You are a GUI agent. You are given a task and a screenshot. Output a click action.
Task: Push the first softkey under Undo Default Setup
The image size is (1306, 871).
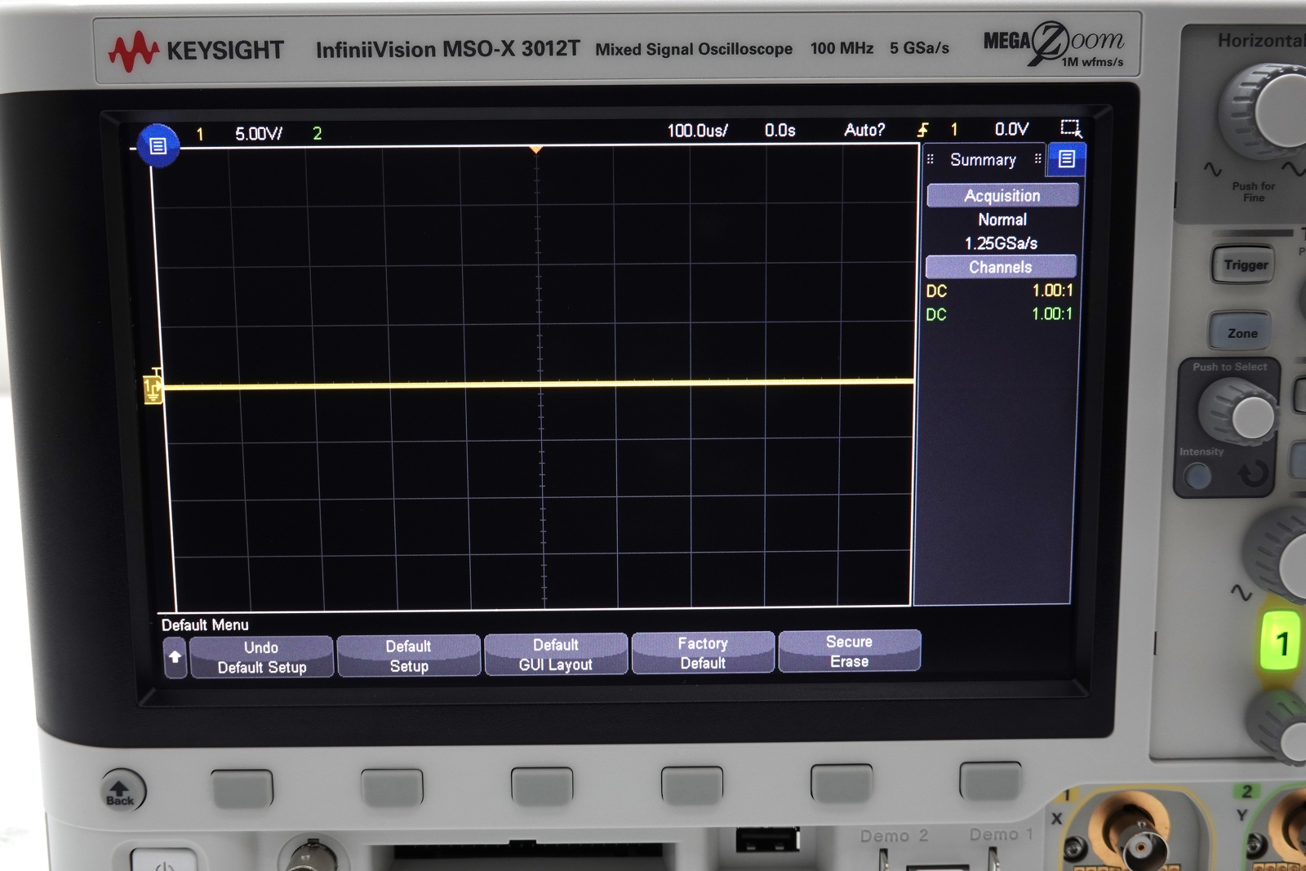pos(242,788)
